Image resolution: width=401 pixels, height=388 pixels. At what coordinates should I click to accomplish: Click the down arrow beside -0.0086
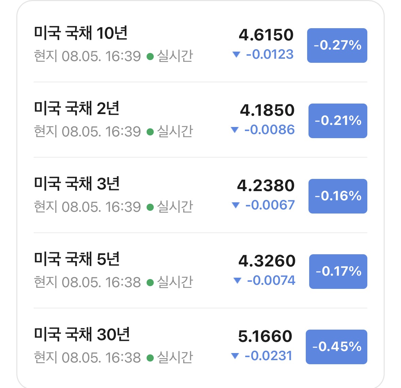point(235,130)
